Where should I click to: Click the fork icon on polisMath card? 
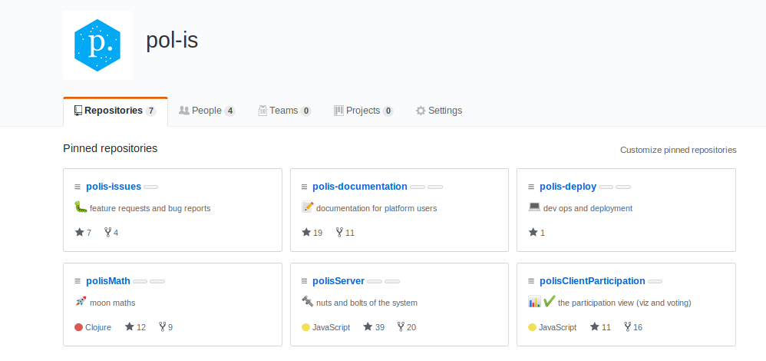(163, 326)
